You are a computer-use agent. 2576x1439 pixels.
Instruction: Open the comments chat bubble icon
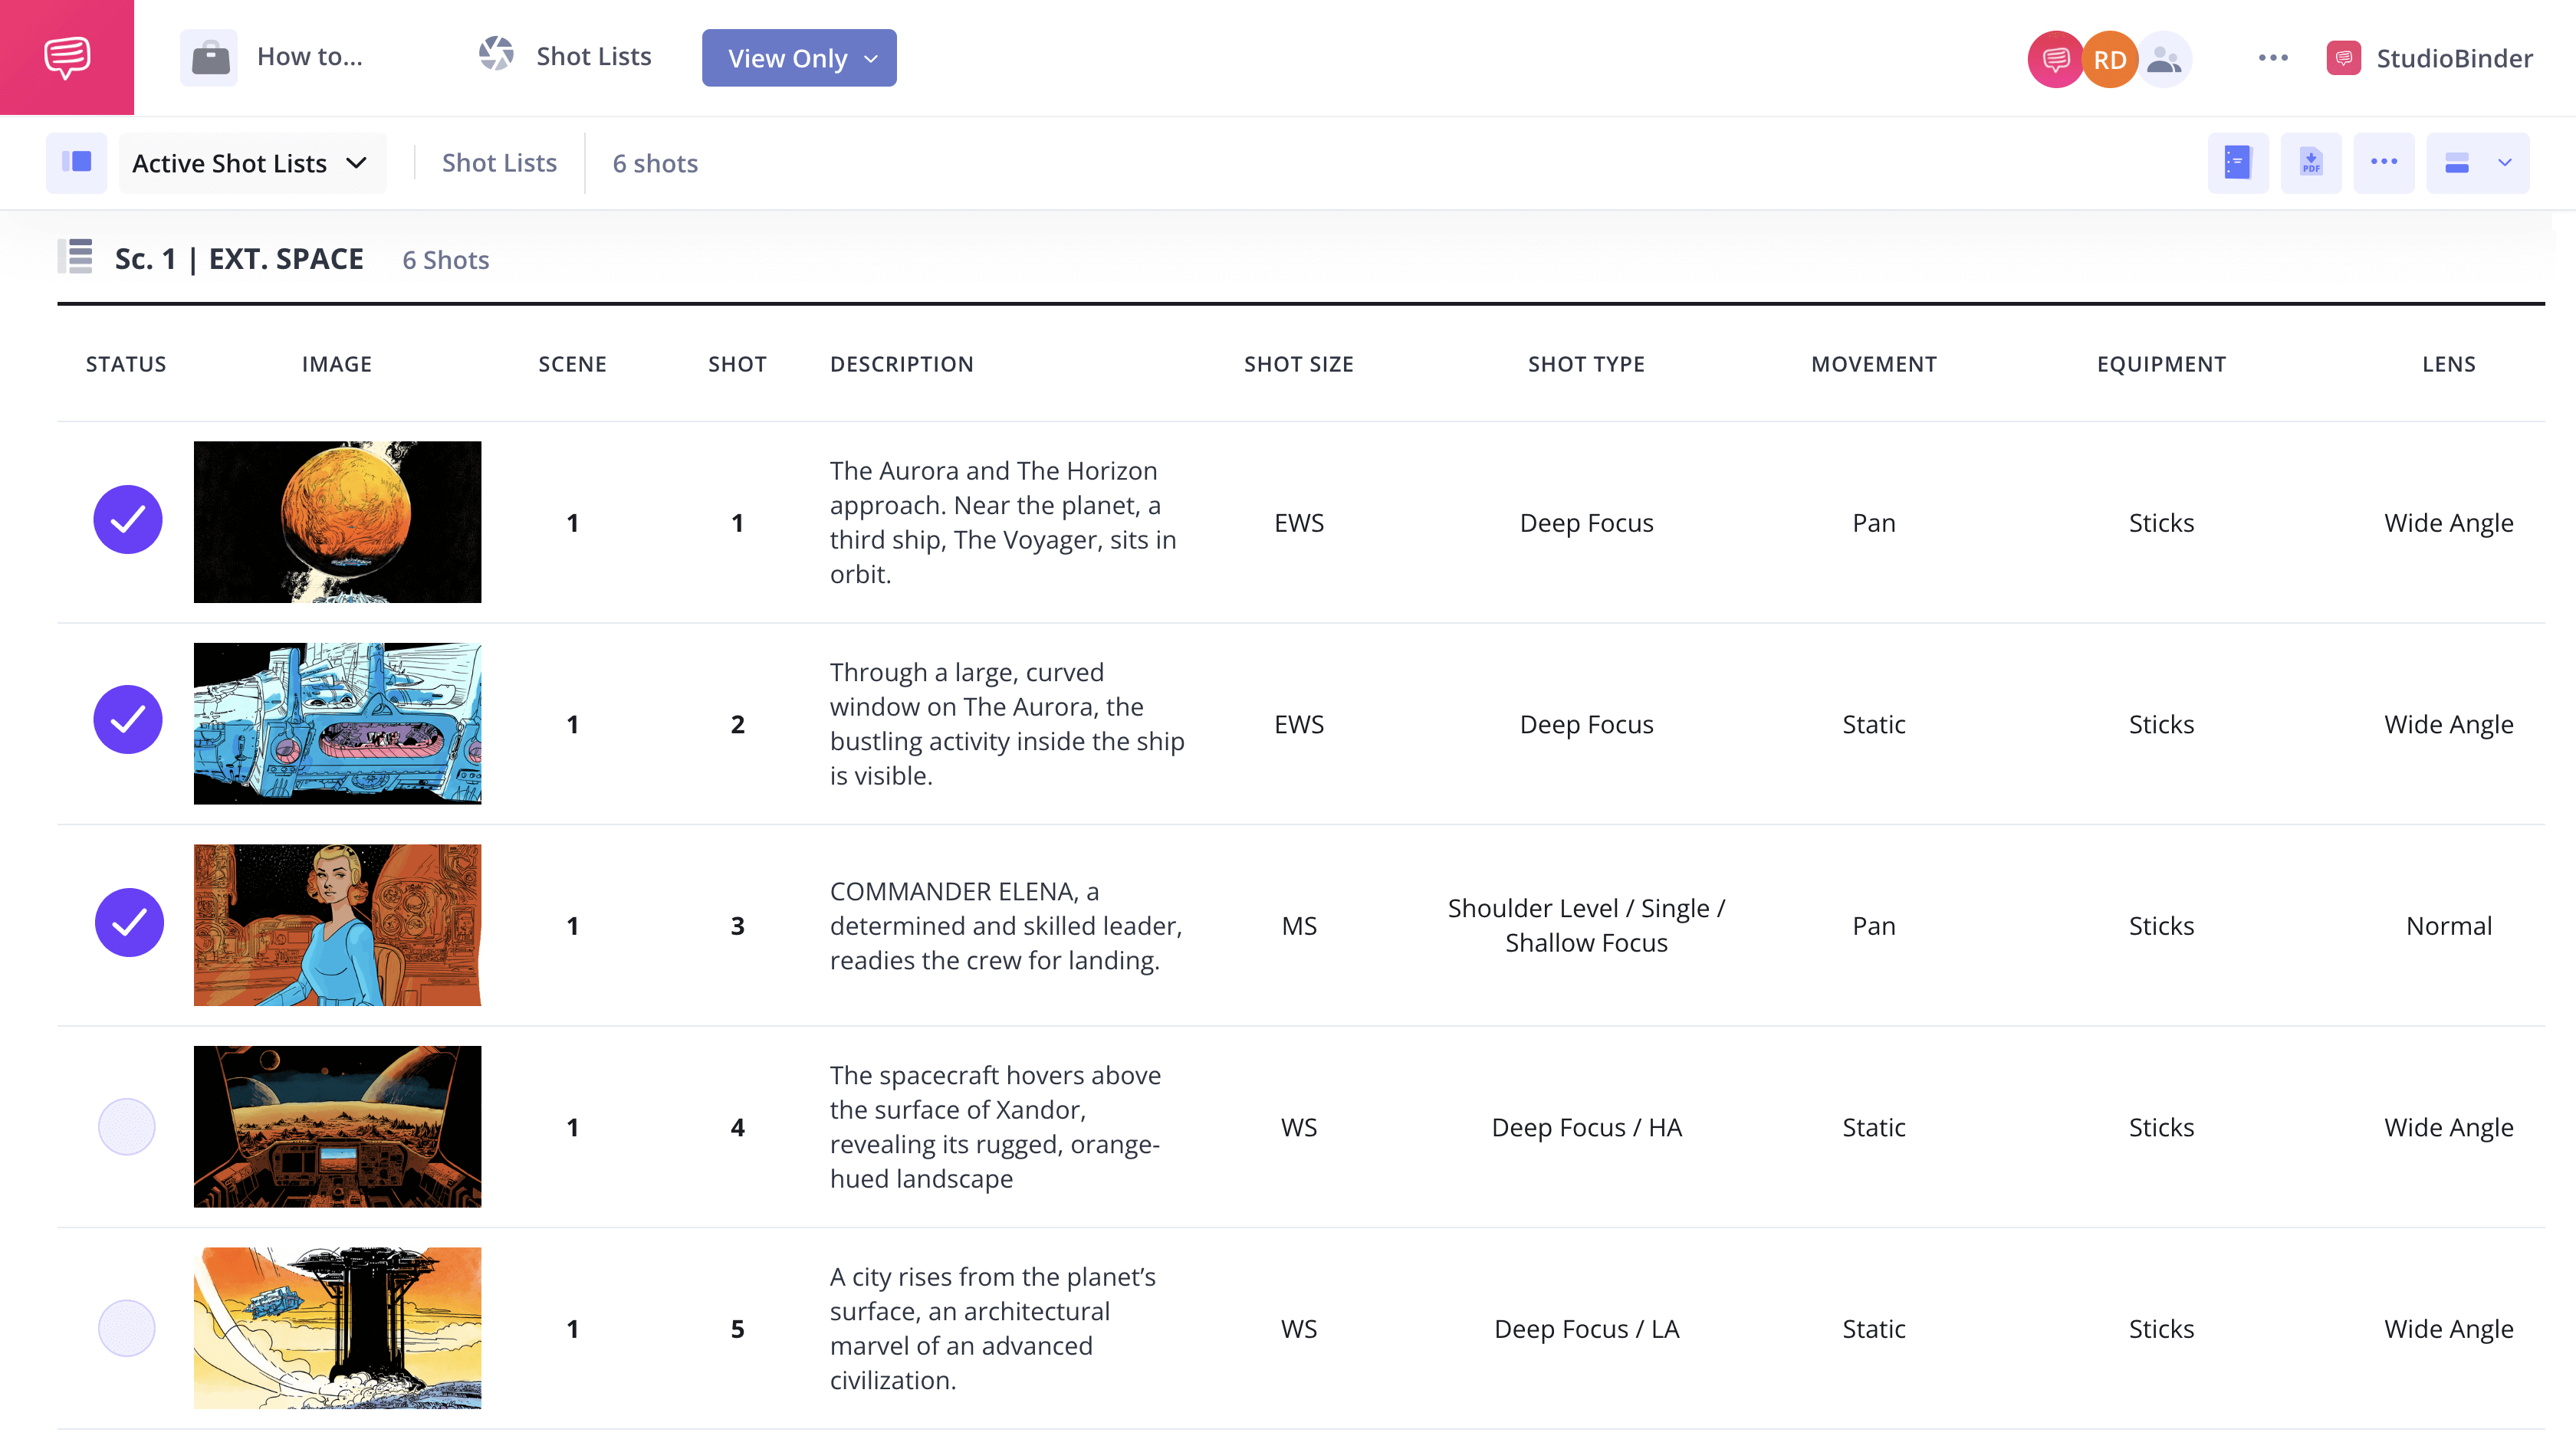pyautogui.click(x=2055, y=59)
